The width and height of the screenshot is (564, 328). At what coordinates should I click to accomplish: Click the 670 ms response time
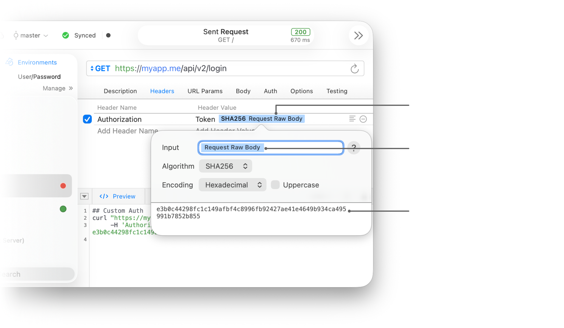300,40
